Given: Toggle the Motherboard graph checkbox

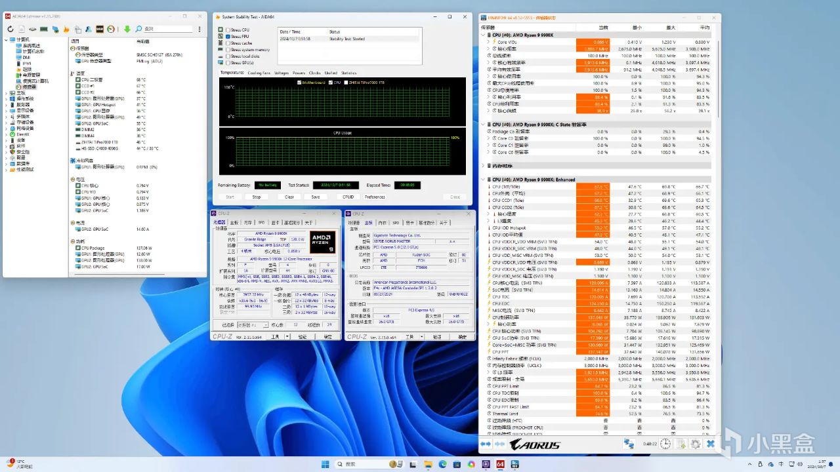Looking at the screenshot, I should pos(299,83).
